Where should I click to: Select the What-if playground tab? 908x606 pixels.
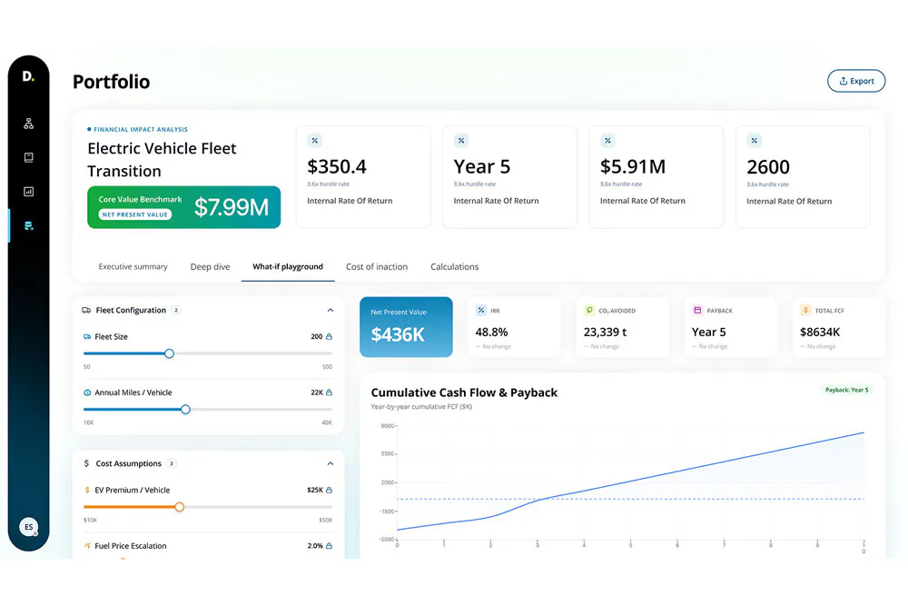pyautogui.click(x=288, y=266)
